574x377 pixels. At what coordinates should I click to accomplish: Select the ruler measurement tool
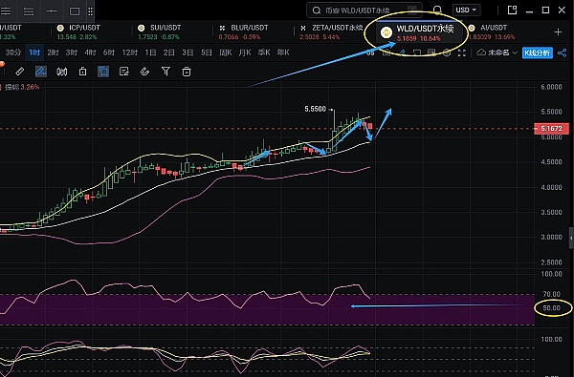point(20,72)
